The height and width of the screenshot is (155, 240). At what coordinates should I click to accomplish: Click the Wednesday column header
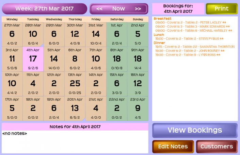click(54, 19)
